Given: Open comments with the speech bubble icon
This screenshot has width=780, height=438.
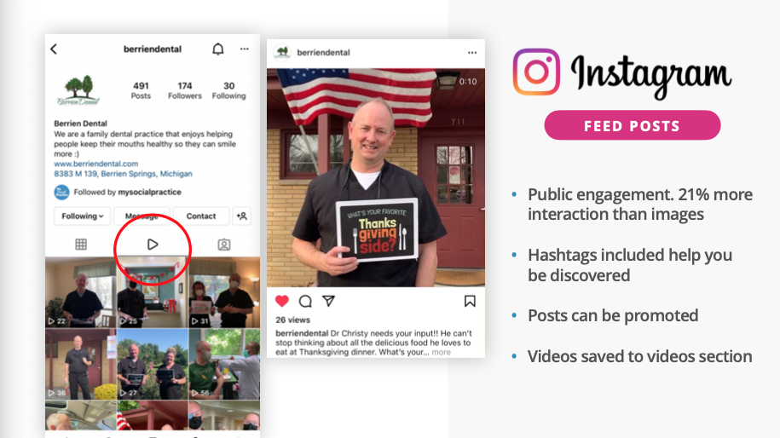Looking at the screenshot, I should click(x=305, y=301).
